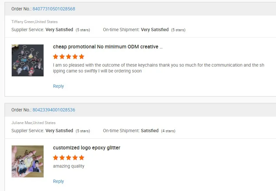276x191 pixels.
Task: Click the fifth star of Tiffany's review rating
Action: coord(82,57)
